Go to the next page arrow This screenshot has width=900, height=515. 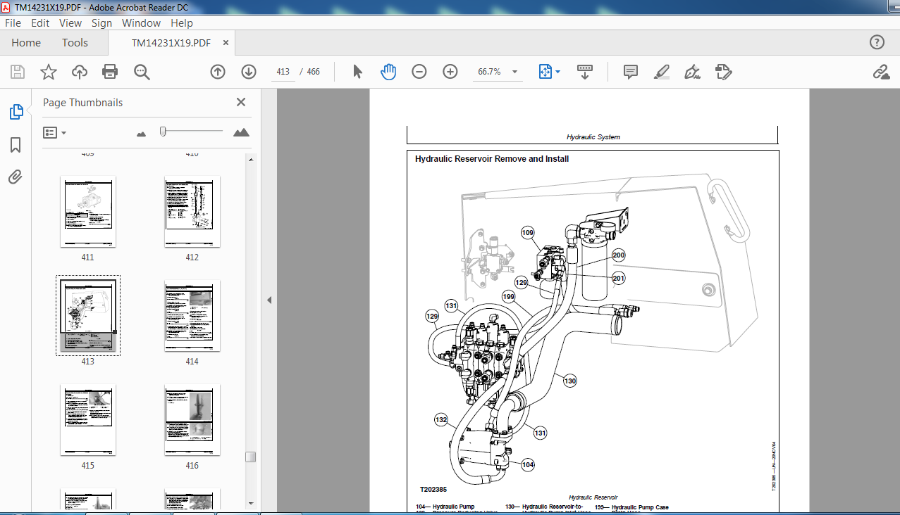(x=249, y=72)
